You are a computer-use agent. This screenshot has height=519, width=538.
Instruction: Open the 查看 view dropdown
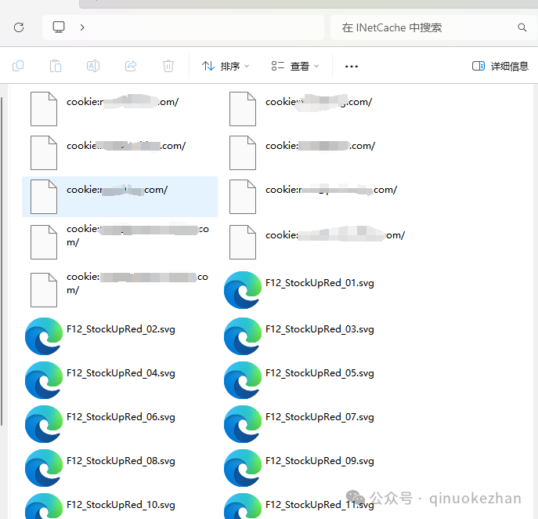295,66
